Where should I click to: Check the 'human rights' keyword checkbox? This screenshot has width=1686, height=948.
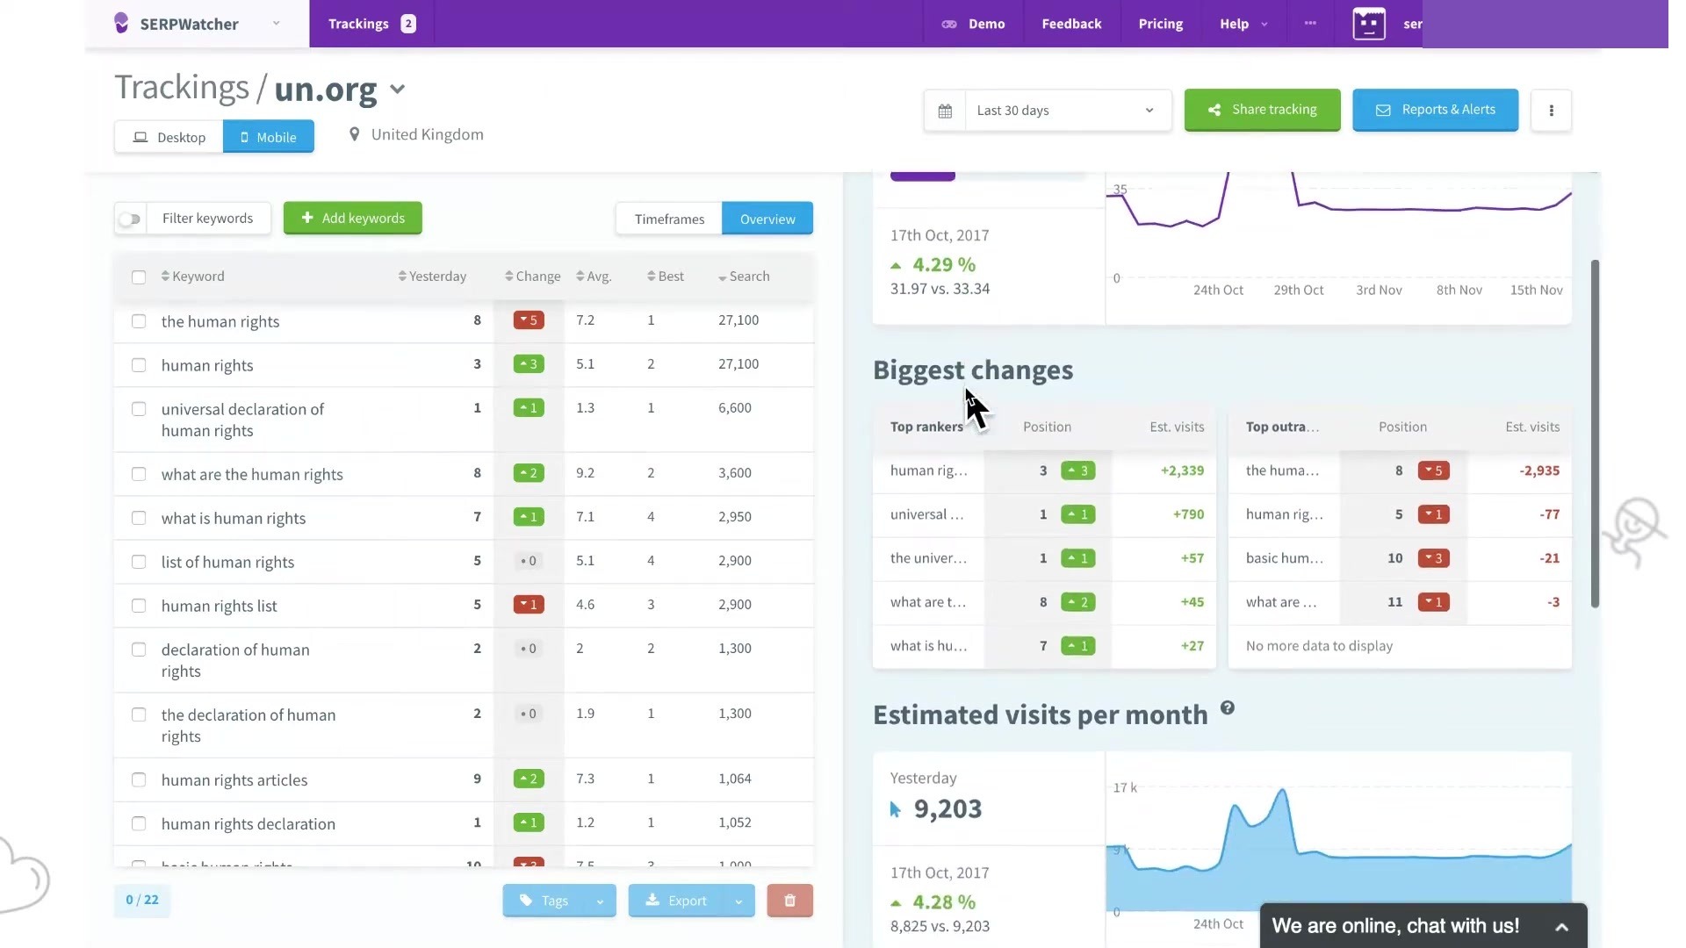139,365
